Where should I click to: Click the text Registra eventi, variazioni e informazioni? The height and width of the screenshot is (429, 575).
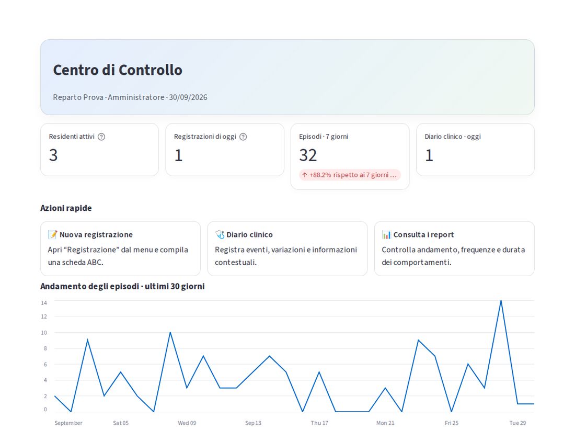(286, 250)
